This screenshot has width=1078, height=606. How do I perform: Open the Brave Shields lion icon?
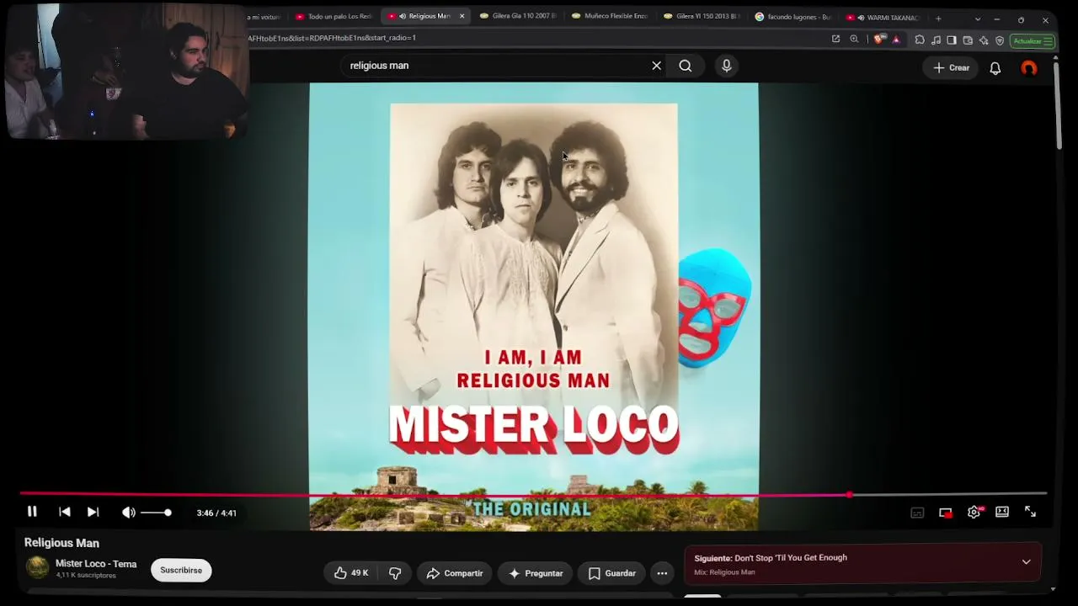[x=879, y=40]
